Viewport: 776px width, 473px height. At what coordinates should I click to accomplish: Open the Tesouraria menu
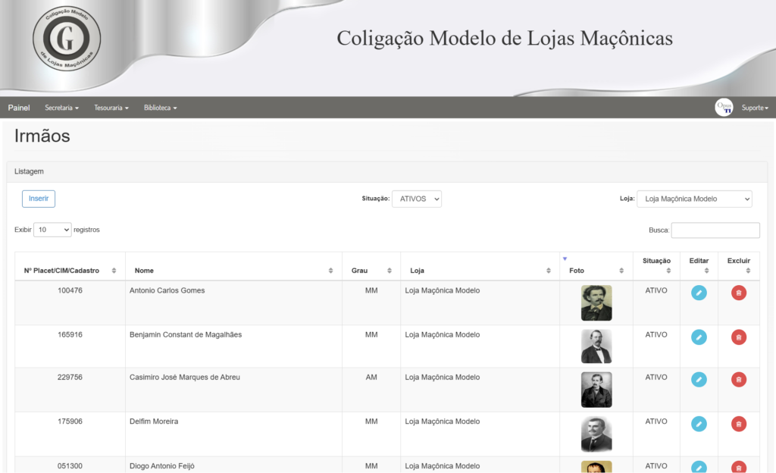pyautogui.click(x=111, y=108)
